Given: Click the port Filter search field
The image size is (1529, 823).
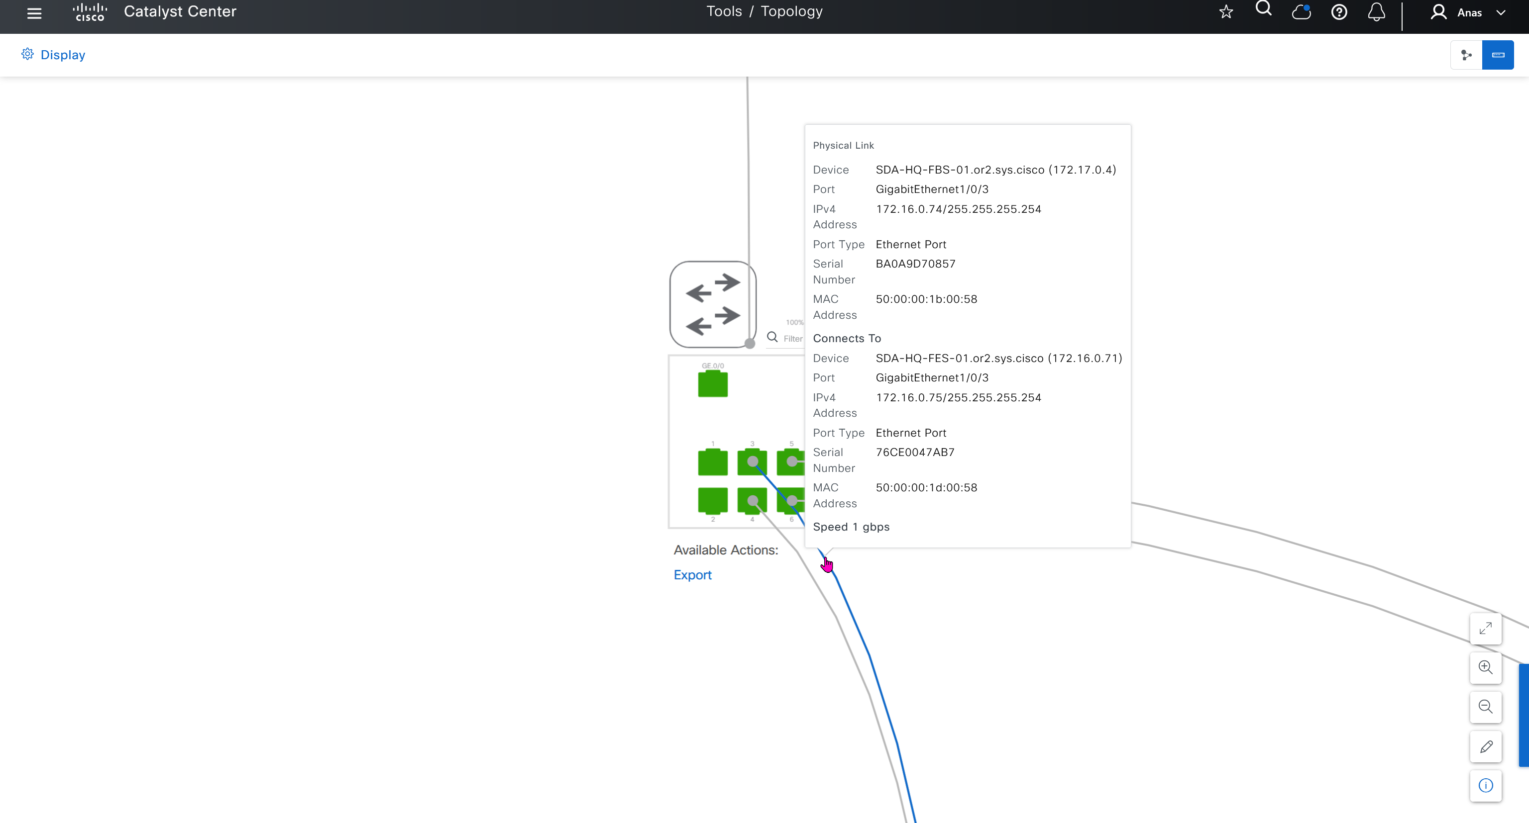Looking at the screenshot, I should click(792, 339).
